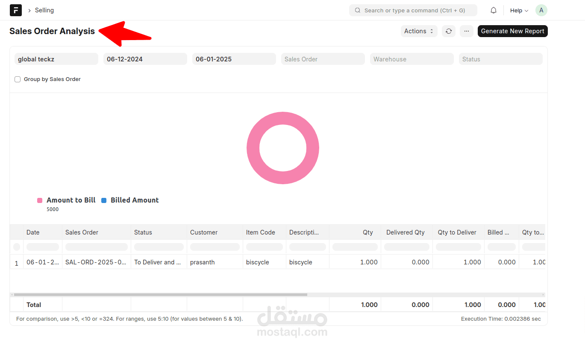Click the Sales Order Analysis page title
585x345 pixels.
(52, 31)
